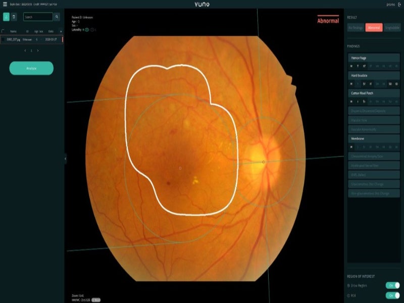
Task: Expand the Cotton Wool Patch finding
Action: click(x=374, y=93)
